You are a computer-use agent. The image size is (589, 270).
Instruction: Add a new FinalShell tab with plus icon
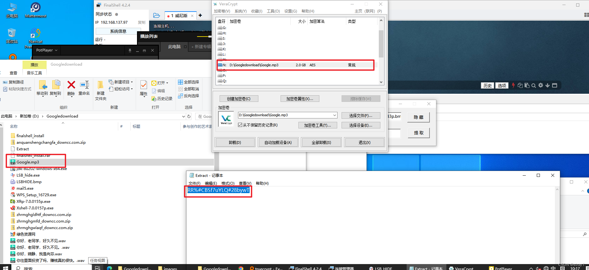pos(200,15)
